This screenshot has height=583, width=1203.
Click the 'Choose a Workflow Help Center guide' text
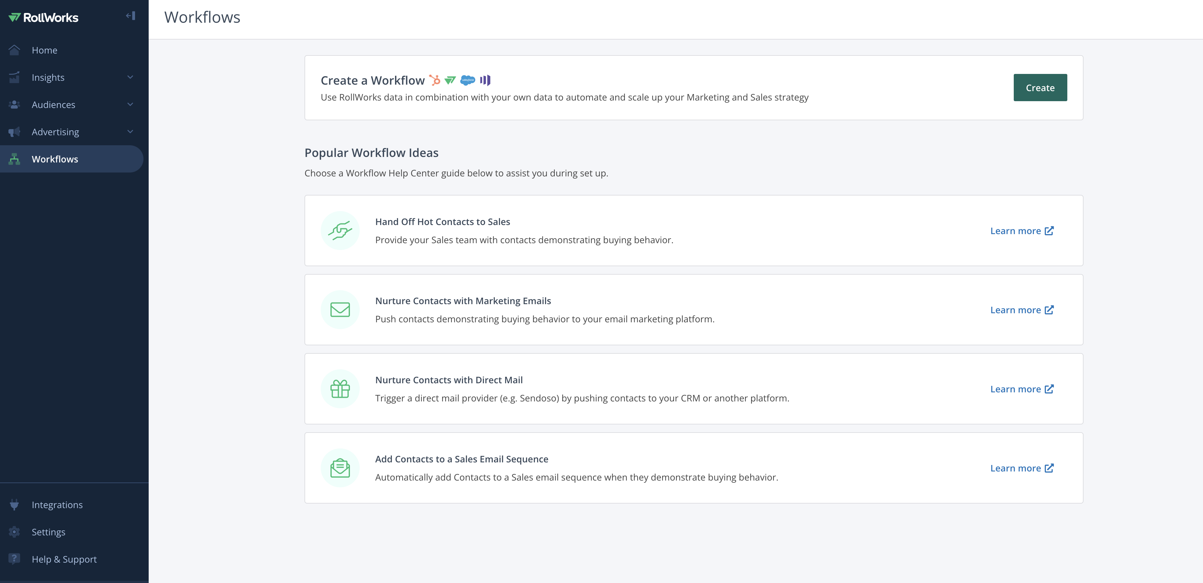456,173
